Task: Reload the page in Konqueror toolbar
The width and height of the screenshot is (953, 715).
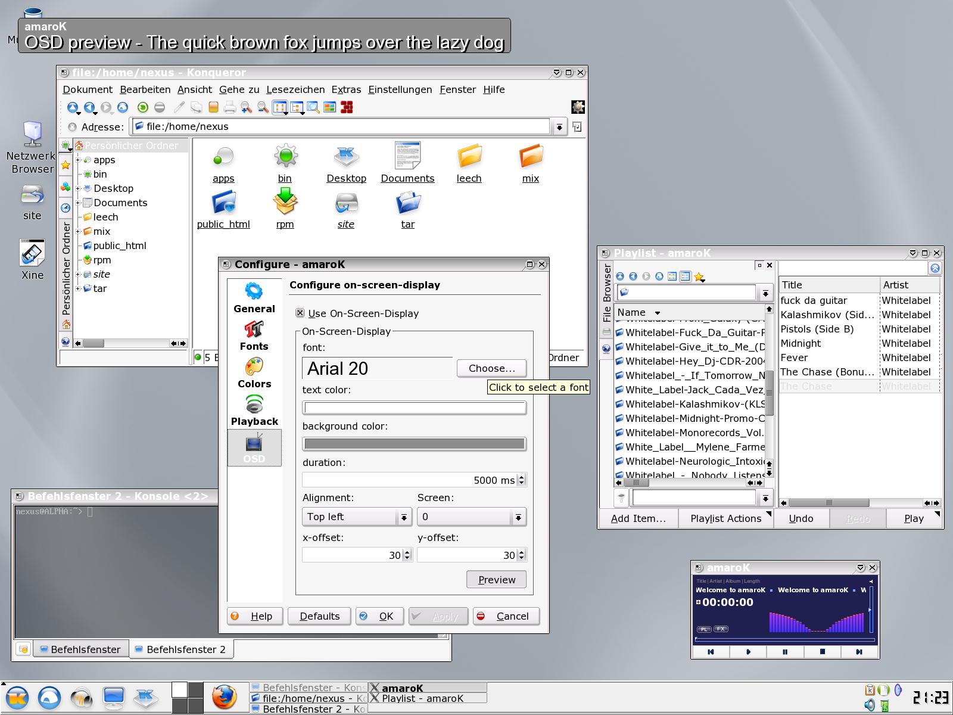Action: (x=142, y=107)
